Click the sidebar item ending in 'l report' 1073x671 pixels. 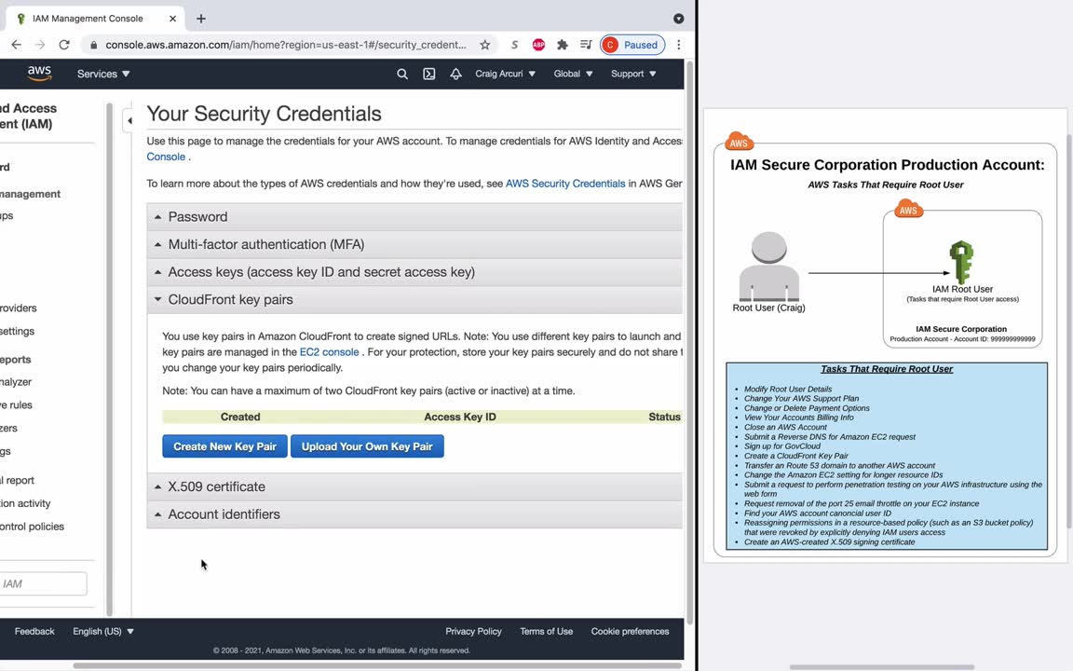coord(17,481)
